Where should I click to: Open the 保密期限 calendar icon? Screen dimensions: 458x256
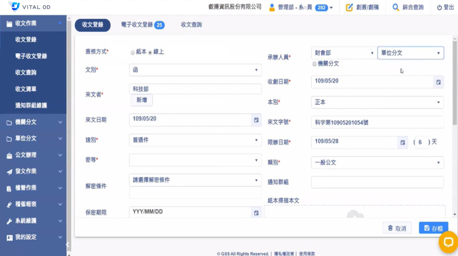coord(256,213)
